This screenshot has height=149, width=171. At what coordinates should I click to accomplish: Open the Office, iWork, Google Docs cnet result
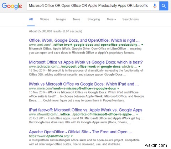84,40
